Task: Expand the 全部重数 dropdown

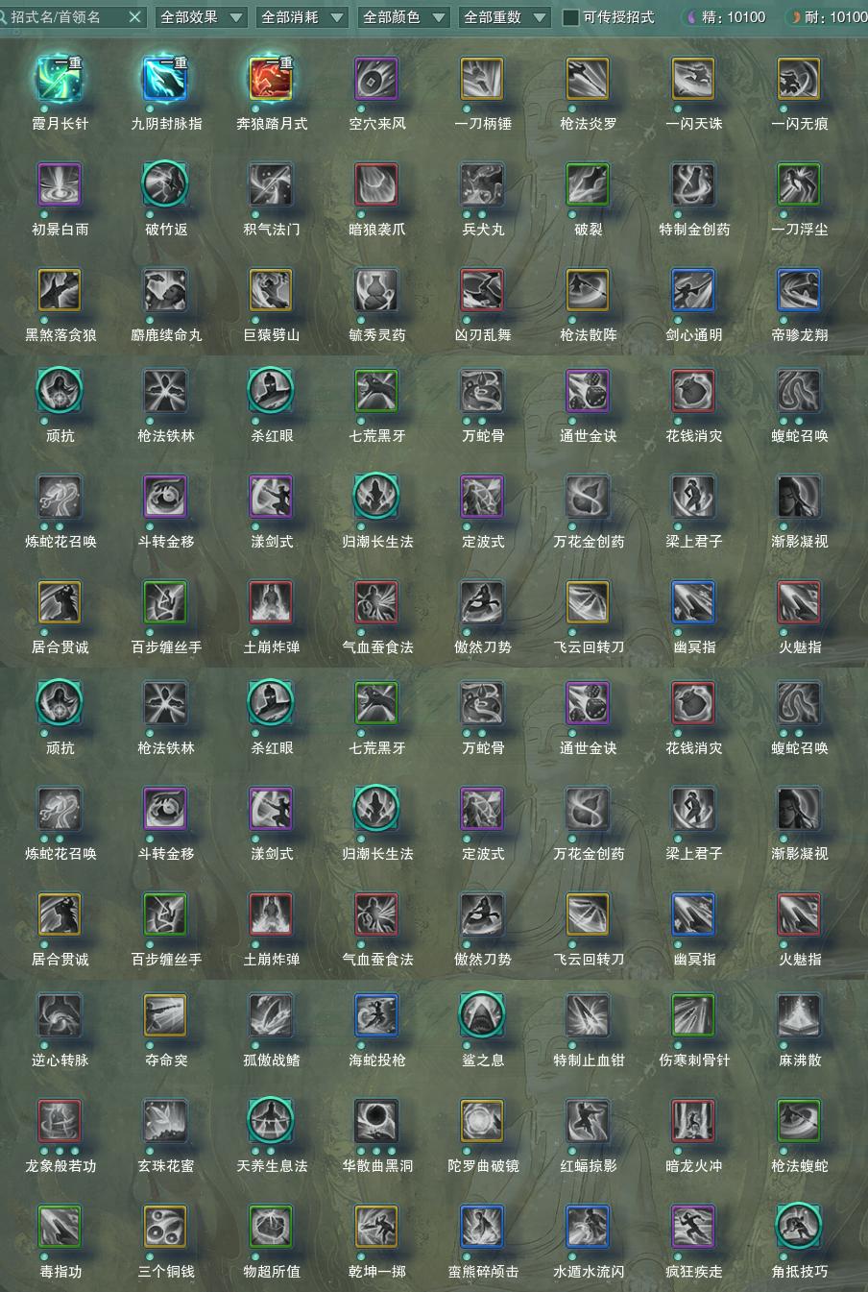Action: 504,17
